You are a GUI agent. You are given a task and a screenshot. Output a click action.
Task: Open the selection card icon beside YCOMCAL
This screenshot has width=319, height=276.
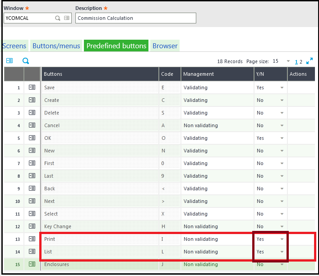click(x=67, y=18)
